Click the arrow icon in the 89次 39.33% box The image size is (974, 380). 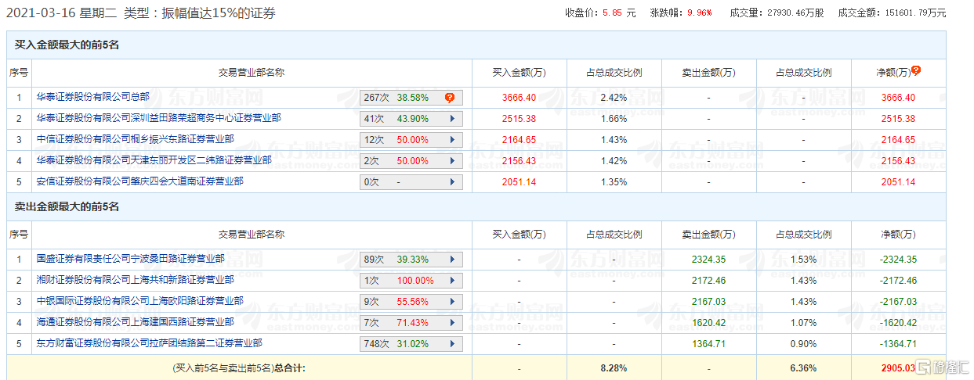coord(452,260)
